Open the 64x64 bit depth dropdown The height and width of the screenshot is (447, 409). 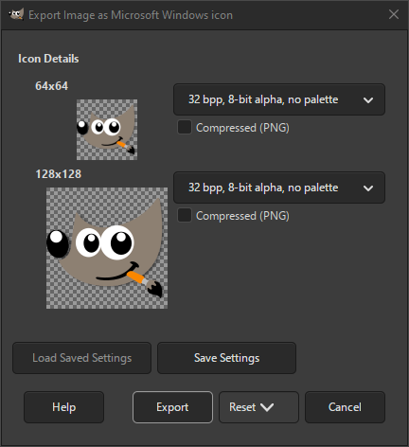[279, 99]
